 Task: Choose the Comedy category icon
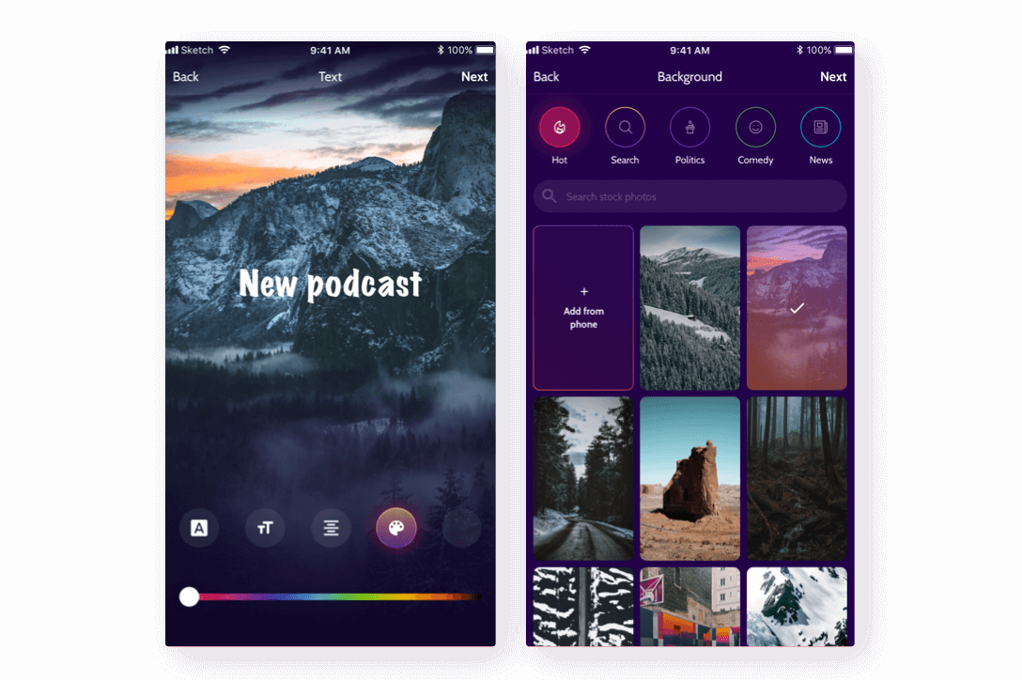tap(755, 127)
